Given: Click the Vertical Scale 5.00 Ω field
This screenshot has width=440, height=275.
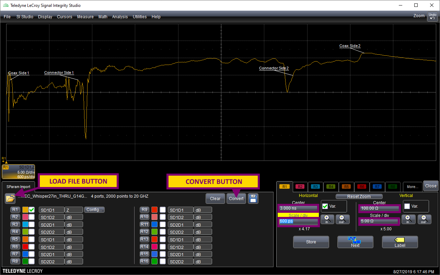Looking at the screenshot, I should click(379, 221).
